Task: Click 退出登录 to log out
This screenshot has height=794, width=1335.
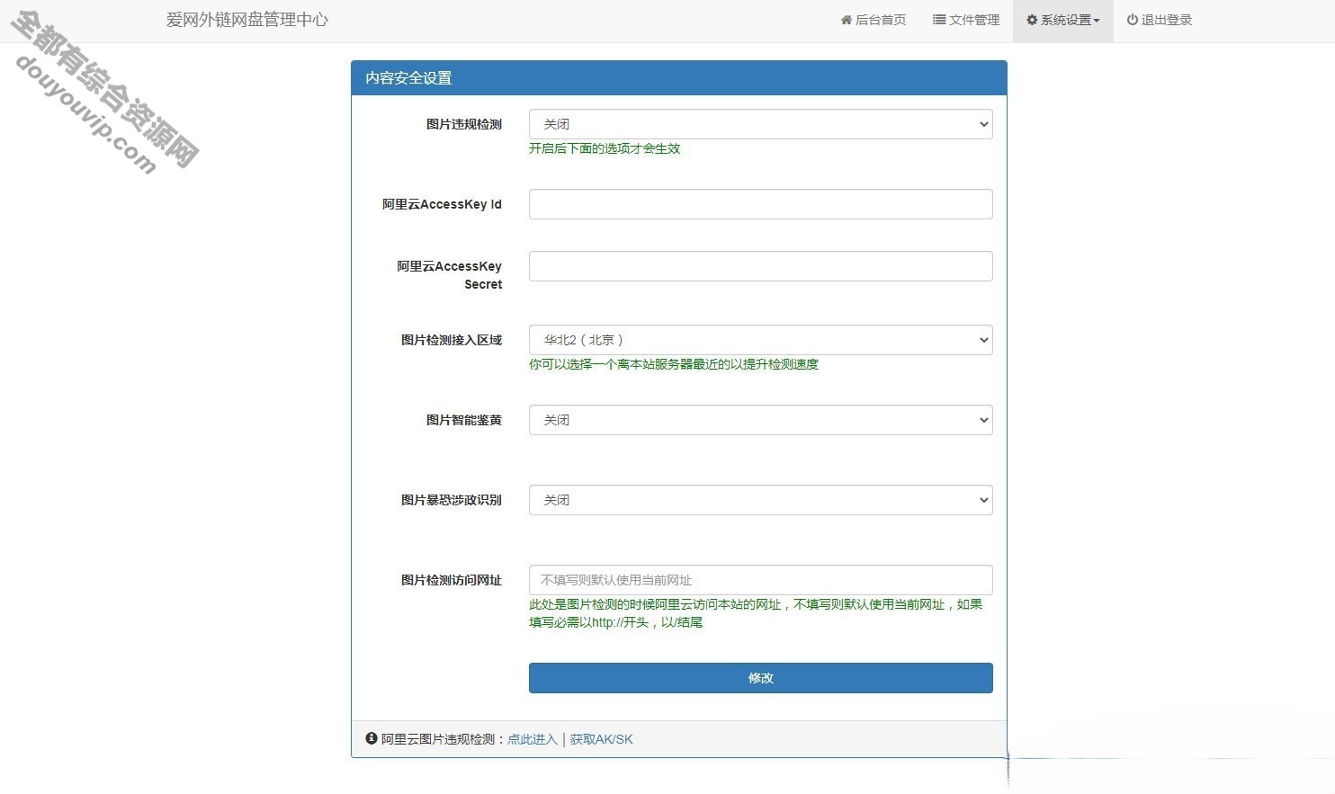Action: point(1159,20)
